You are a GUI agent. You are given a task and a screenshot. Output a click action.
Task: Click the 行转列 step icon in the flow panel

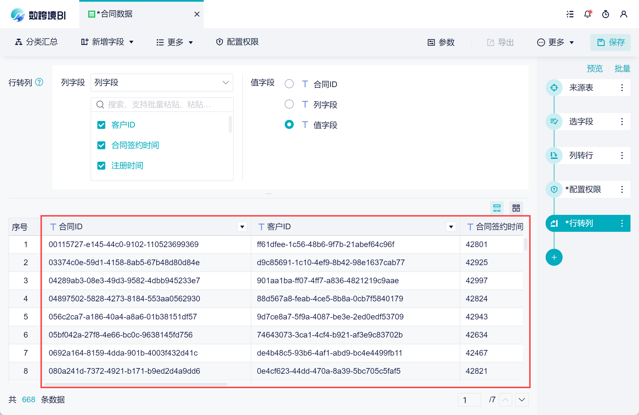(554, 223)
